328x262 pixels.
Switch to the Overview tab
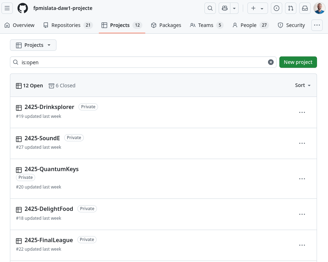click(19, 25)
